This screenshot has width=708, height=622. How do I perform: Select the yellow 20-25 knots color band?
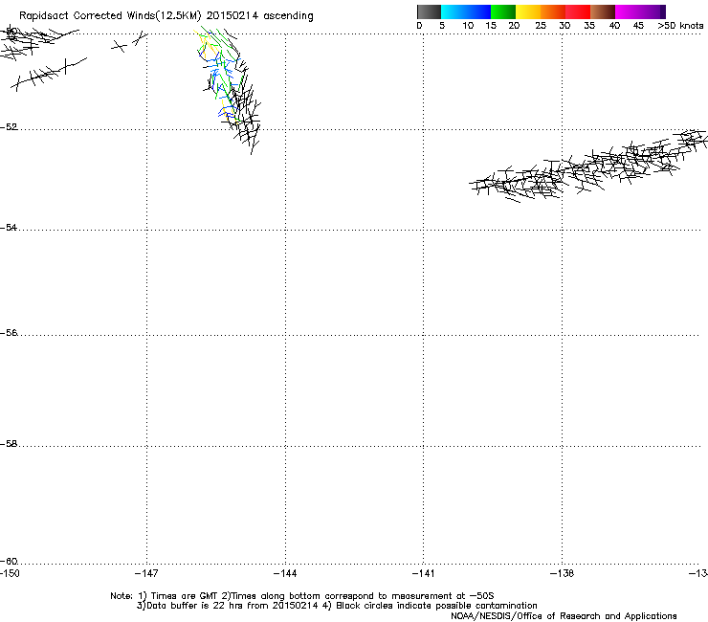[x=528, y=11]
